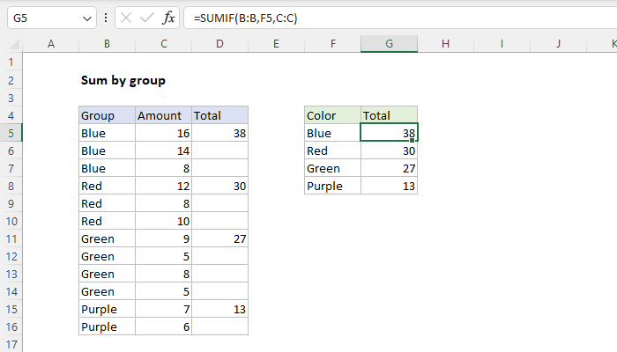Click the blue Group header cell

coord(107,115)
